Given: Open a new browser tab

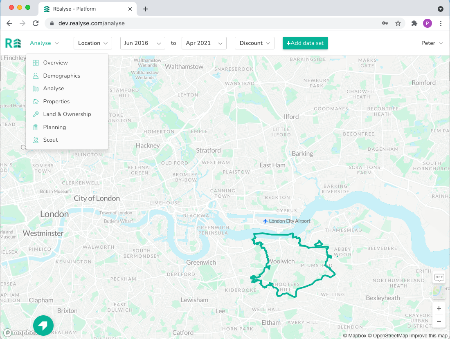Looking at the screenshot, I should pos(146,9).
